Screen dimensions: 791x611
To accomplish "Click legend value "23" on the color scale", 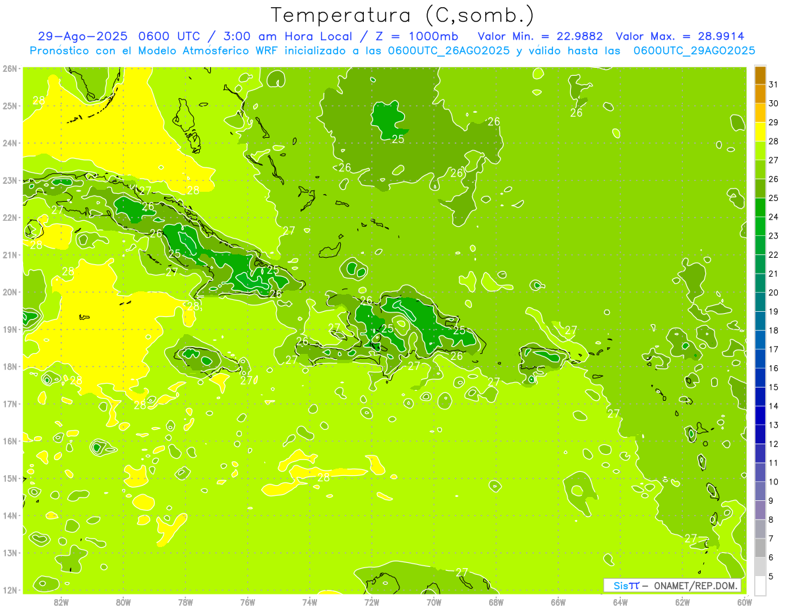I will 773,236.
